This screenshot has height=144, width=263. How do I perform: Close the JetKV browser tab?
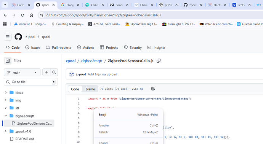(x=249, y=5)
